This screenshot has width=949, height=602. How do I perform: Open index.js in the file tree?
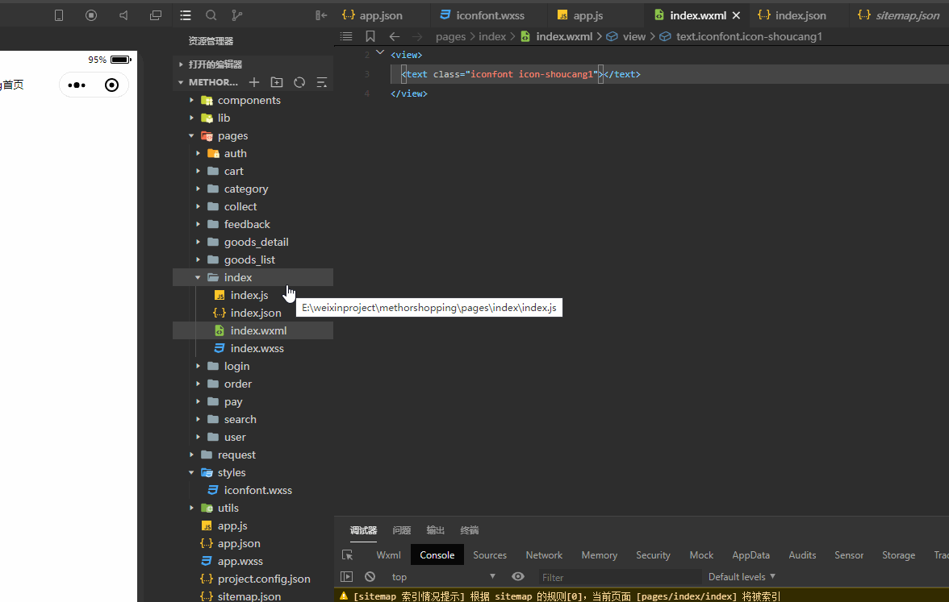(249, 295)
